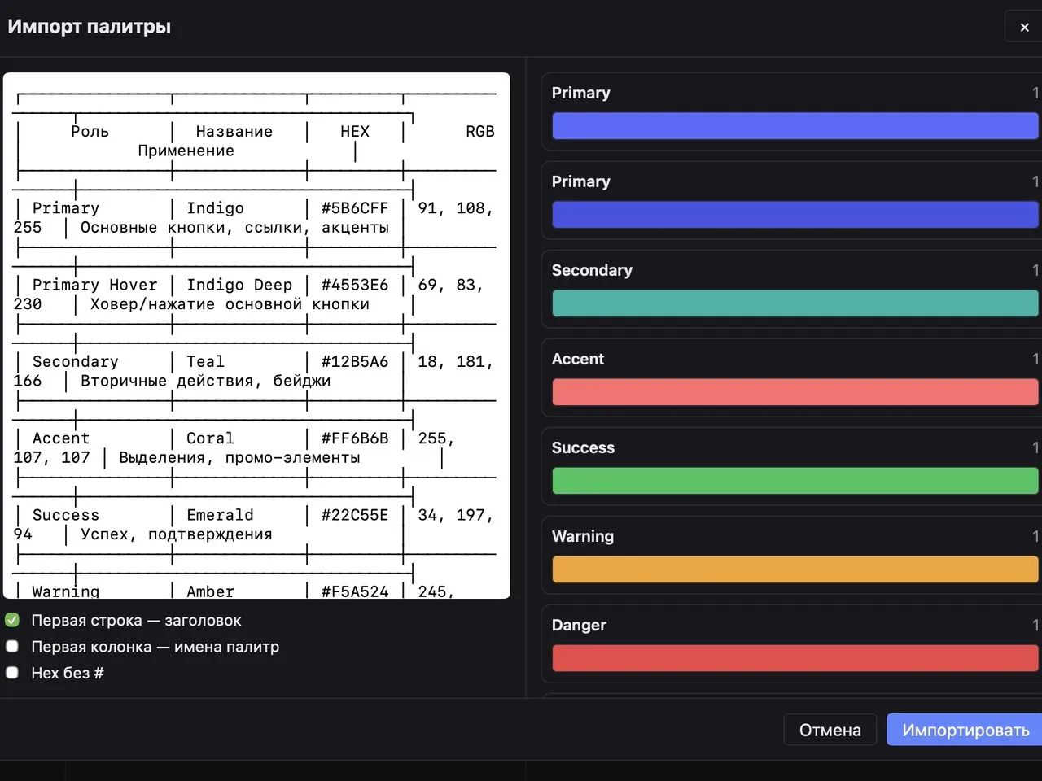Click '#F5A524' in the pasted table
1042x781 pixels.
coord(355,591)
